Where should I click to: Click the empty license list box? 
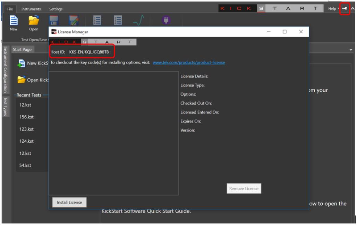click(114, 133)
